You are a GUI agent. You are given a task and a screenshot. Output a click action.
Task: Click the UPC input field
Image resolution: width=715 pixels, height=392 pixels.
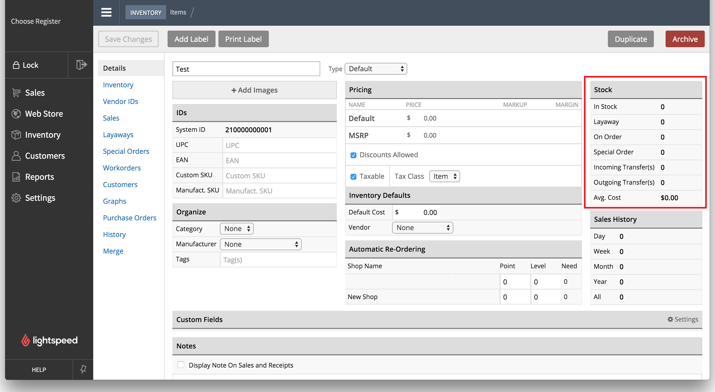[279, 145]
